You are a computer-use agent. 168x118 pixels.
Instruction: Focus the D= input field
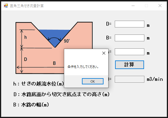point(130,24)
